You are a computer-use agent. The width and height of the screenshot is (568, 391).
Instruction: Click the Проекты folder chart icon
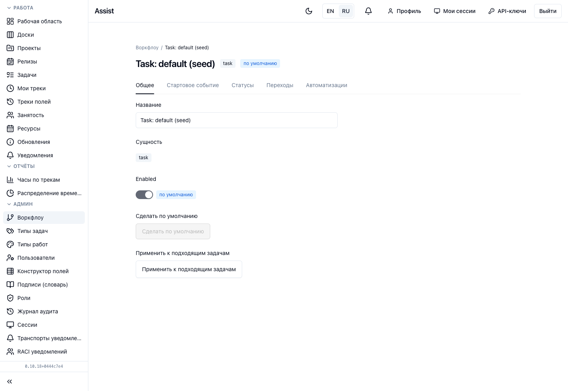click(x=10, y=48)
